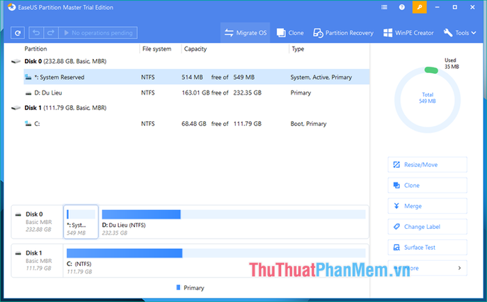
Task: Click 'Boot, Primary' type text
Action: [x=308, y=124]
